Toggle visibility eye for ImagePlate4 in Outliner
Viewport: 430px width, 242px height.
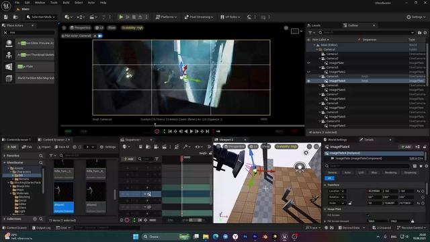[x=309, y=81]
